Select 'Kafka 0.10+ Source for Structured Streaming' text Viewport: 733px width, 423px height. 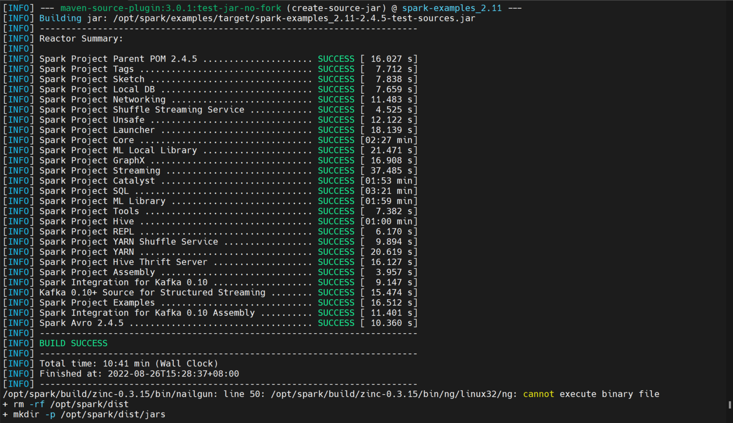[x=152, y=293]
